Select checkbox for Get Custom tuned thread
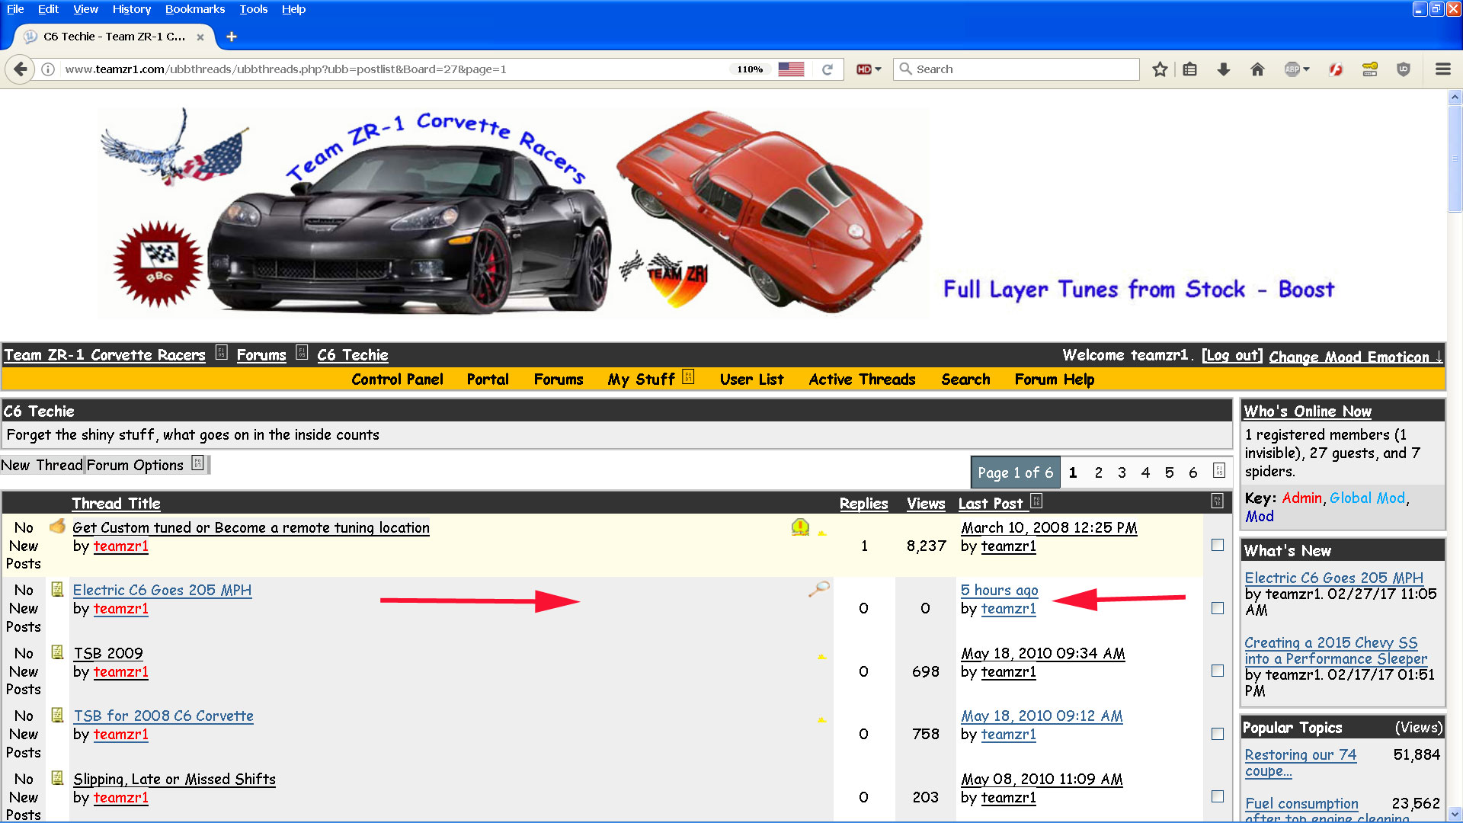 (1218, 545)
